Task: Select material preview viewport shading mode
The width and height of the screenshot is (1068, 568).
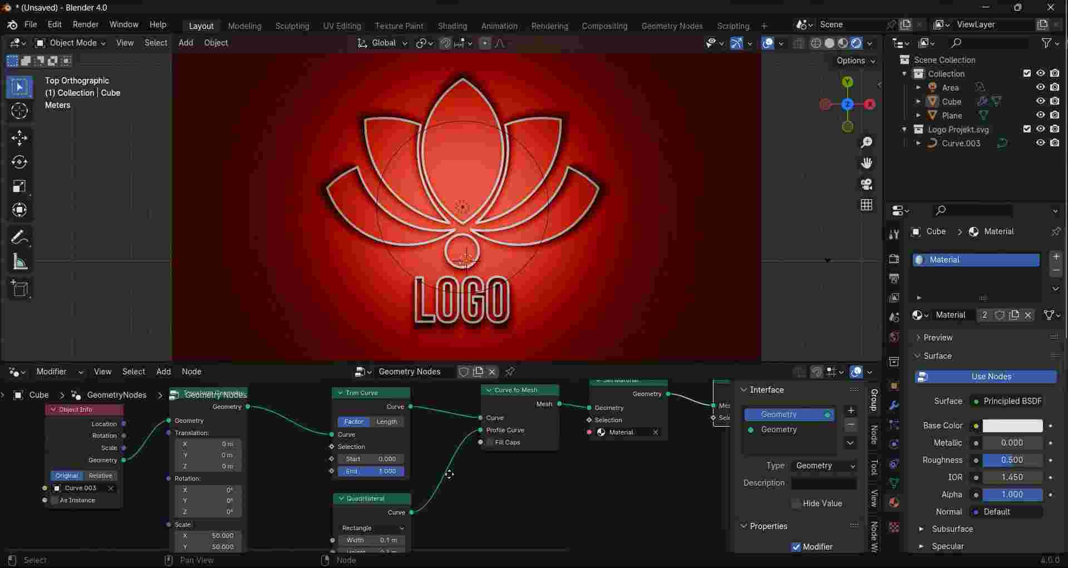Action: tap(843, 43)
